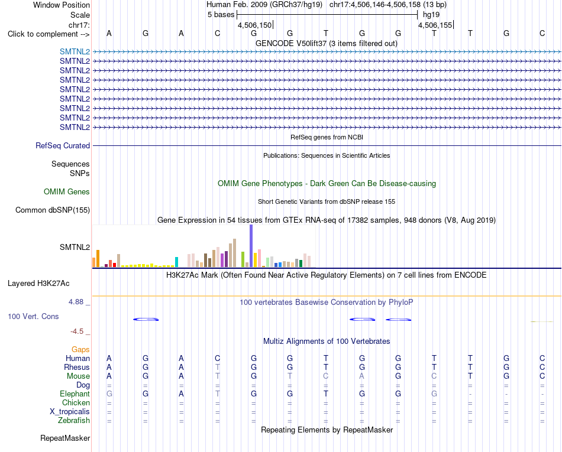Click the chr17:4,506,146-4,506,158 position text

[x=375, y=5]
